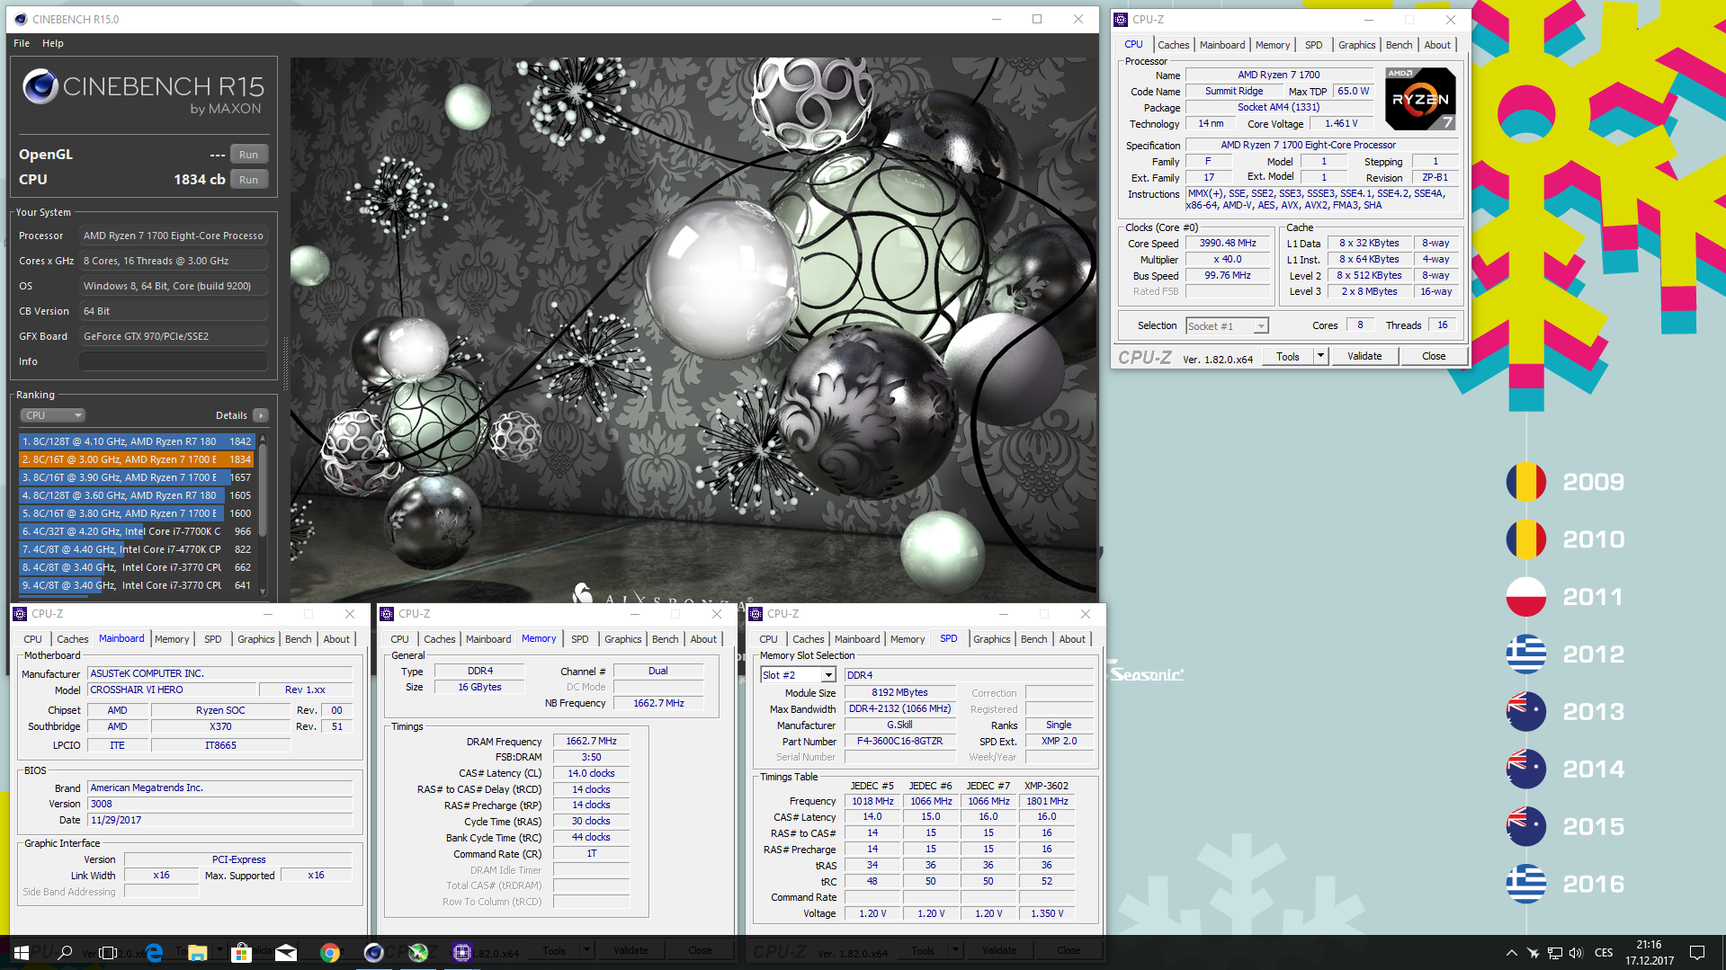Open Mainboard tab in SPD CPU-Z window
Viewport: 1726px width, 970px height.
(x=857, y=639)
